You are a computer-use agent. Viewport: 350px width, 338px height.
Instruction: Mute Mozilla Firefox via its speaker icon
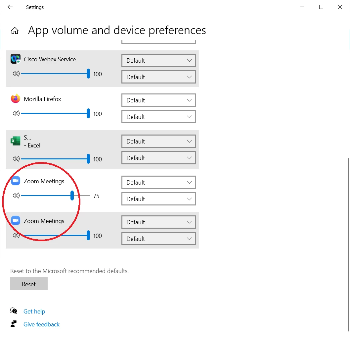[x=16, y=113]
